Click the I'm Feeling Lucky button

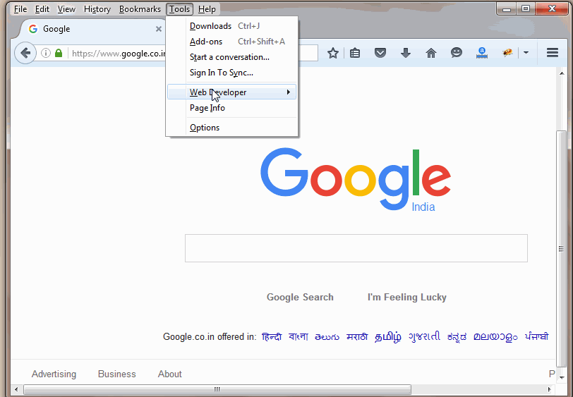[407, 298]
